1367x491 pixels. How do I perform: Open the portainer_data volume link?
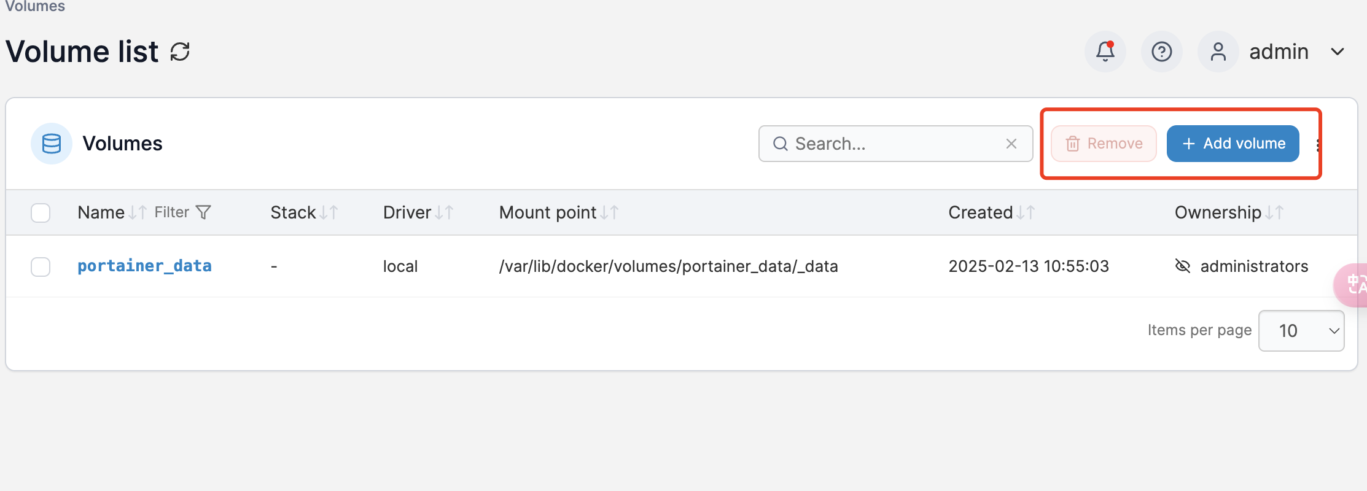[144, 266]
